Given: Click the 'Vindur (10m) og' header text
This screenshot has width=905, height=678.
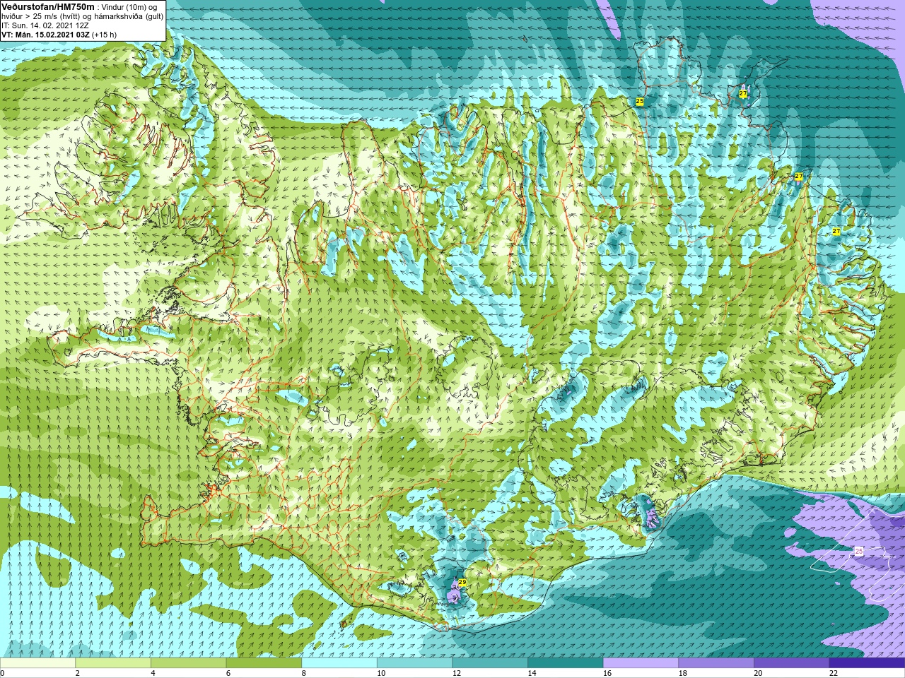Looking at the screenshot, I should point(129,7).
